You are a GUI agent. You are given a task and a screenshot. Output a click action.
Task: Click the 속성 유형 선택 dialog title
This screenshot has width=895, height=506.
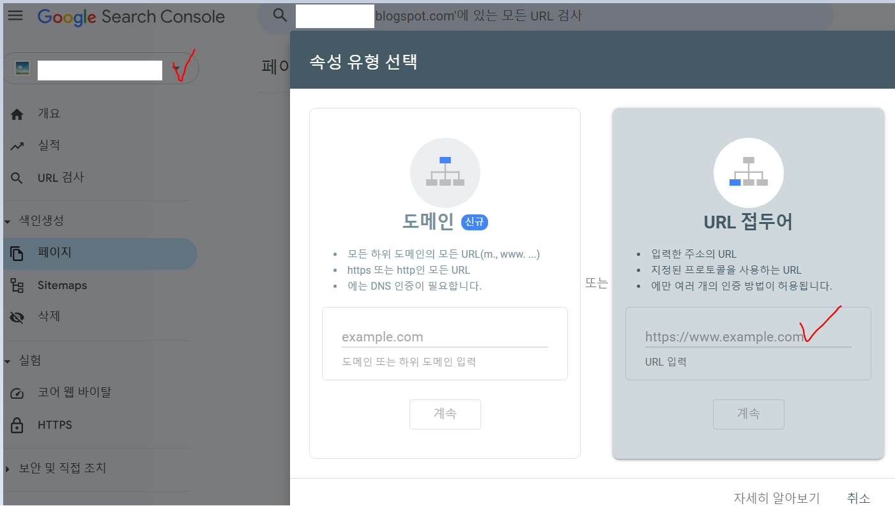[363, 62]
